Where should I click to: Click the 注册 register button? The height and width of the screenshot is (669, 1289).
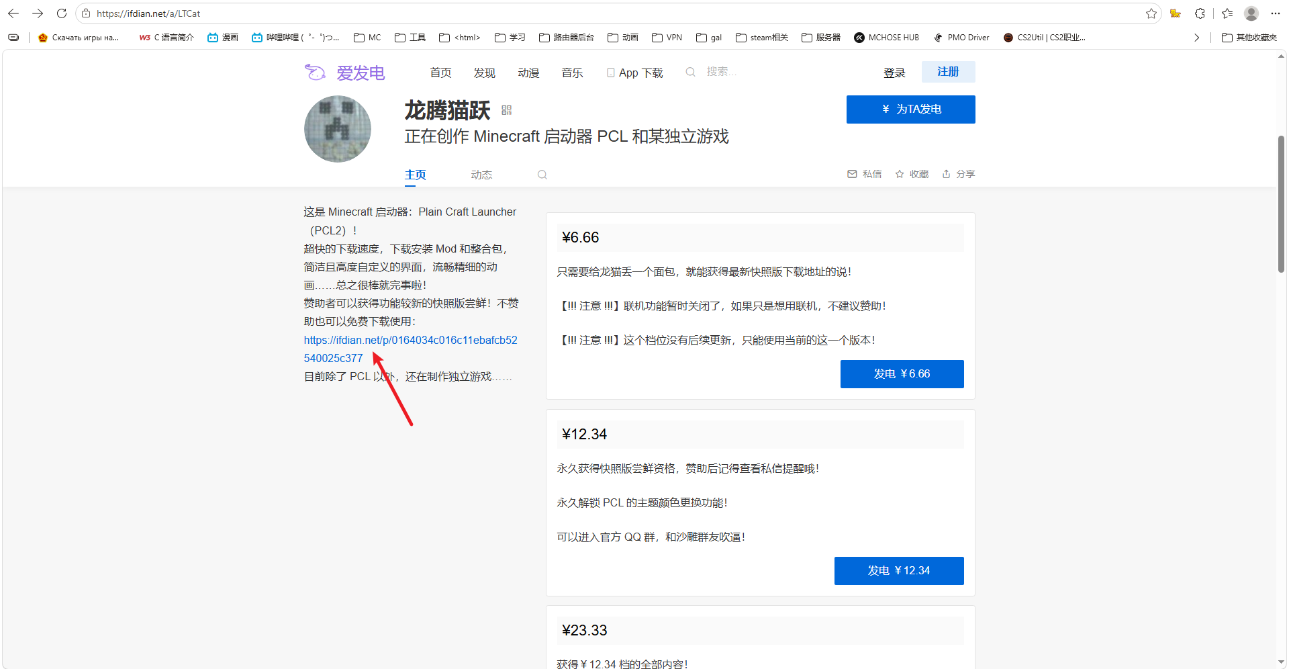(948, 72)
